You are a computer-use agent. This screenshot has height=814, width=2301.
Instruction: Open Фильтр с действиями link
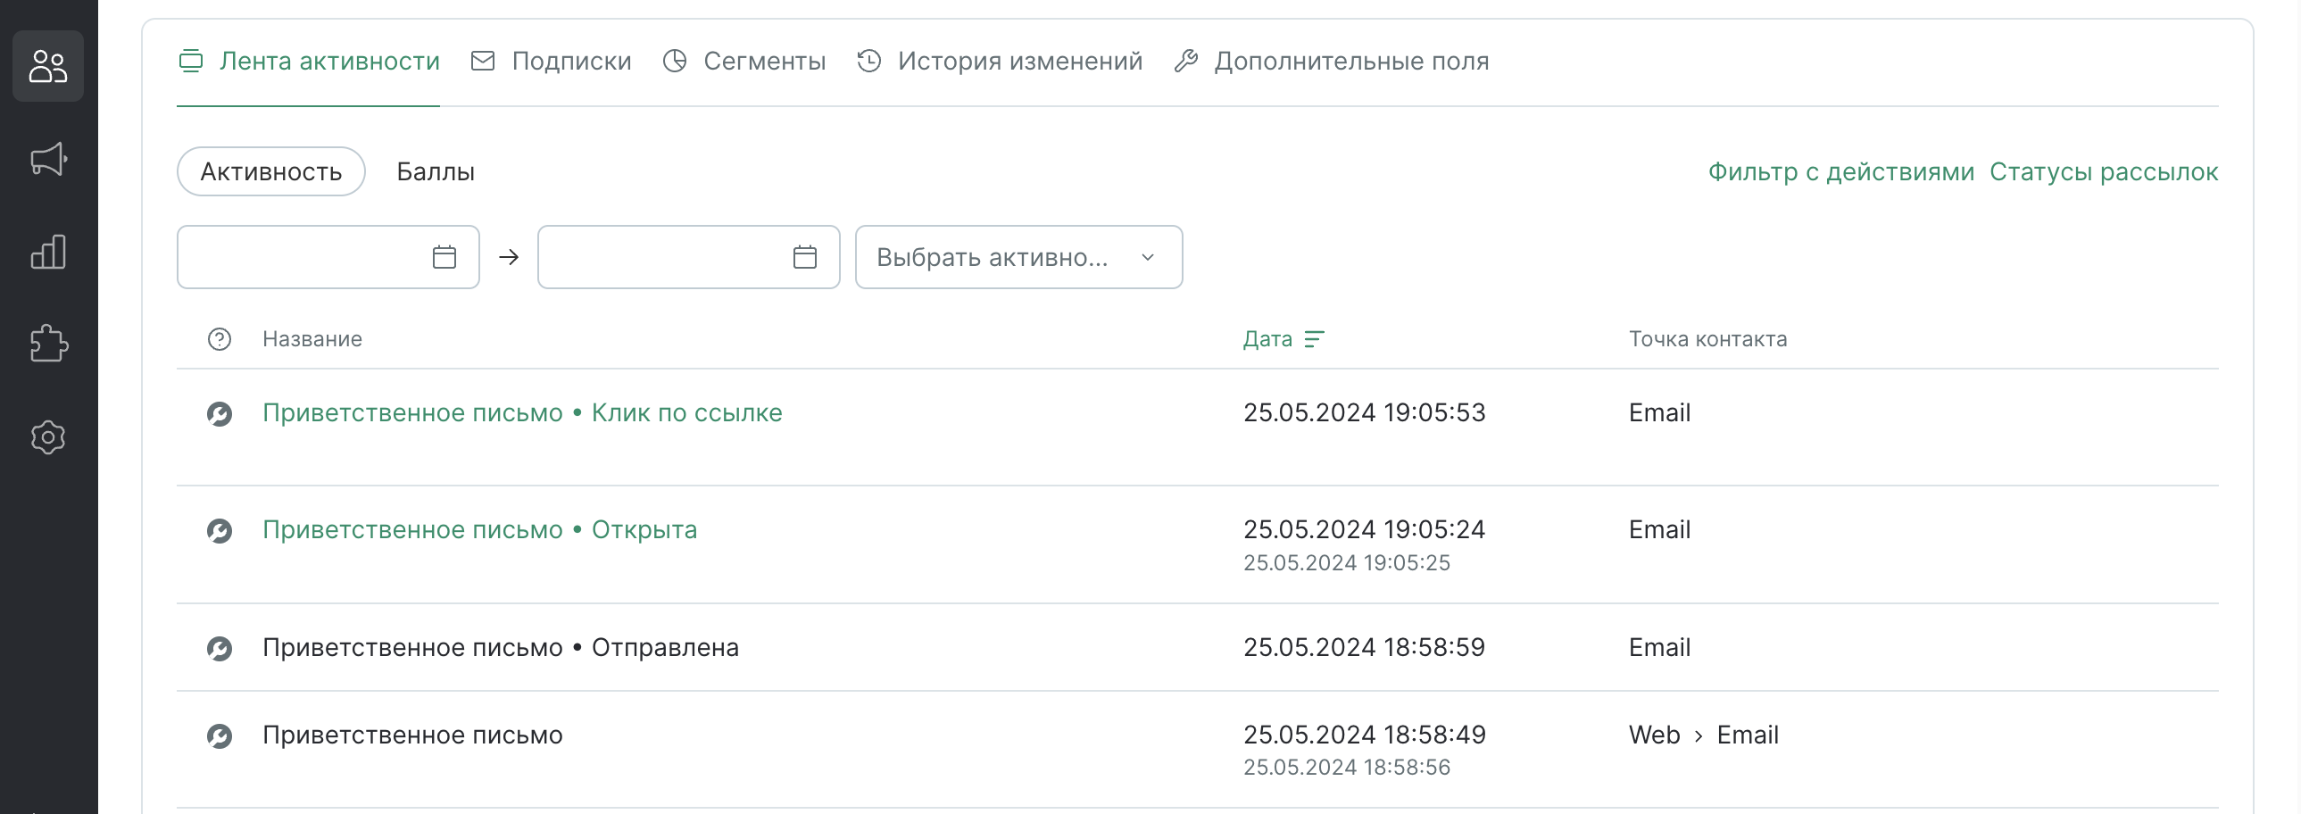[1841, 171]
